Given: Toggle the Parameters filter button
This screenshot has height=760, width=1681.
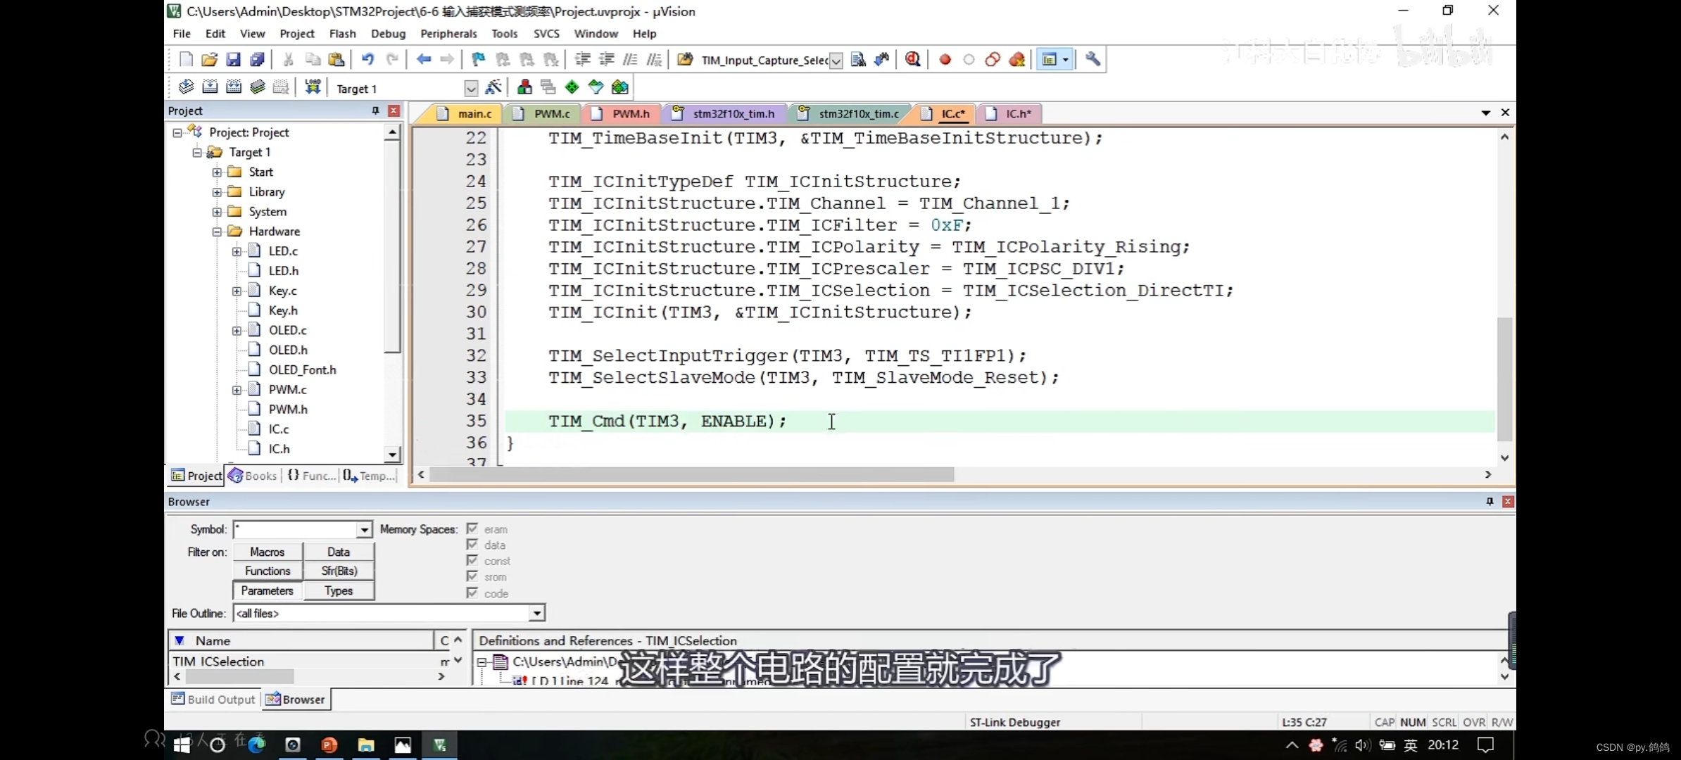Looking at the screenshot, I should pos(267,590).
